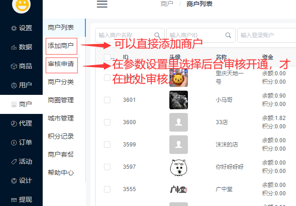The image size is (296, 206).
Task: Toggle the select-all header checkbox
Action: tap(107, 57)
